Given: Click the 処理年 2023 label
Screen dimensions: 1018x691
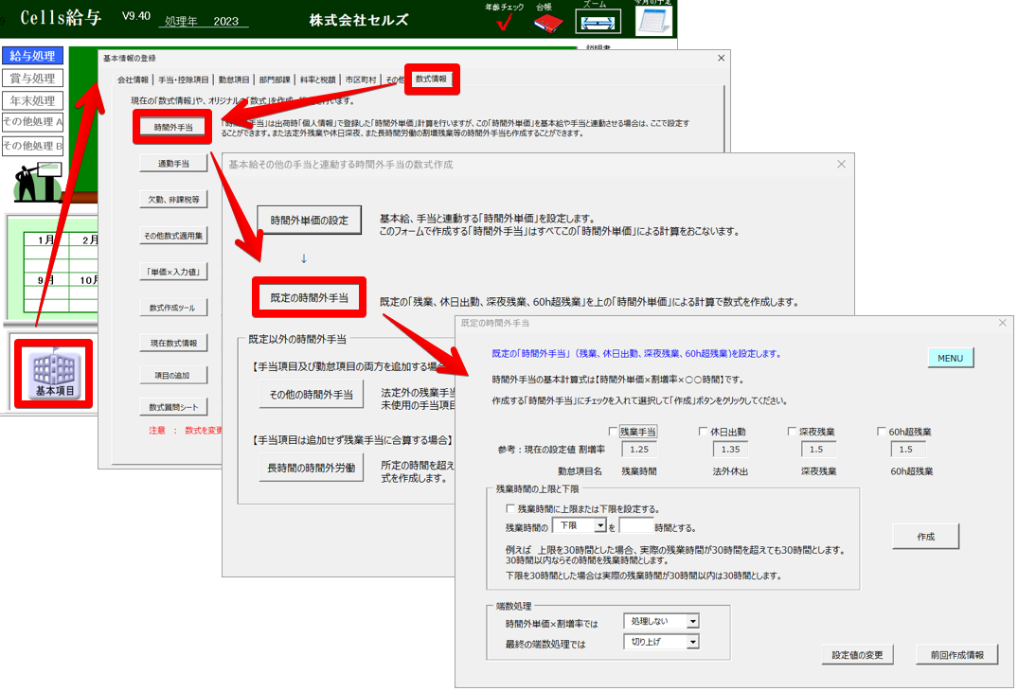Looking at the screenshot, I should tap(202, 21).
